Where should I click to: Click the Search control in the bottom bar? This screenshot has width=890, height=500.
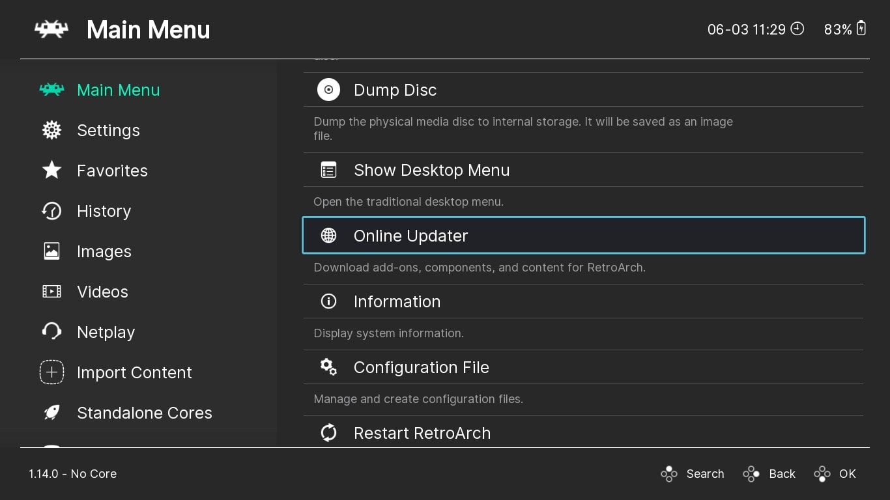692,474
